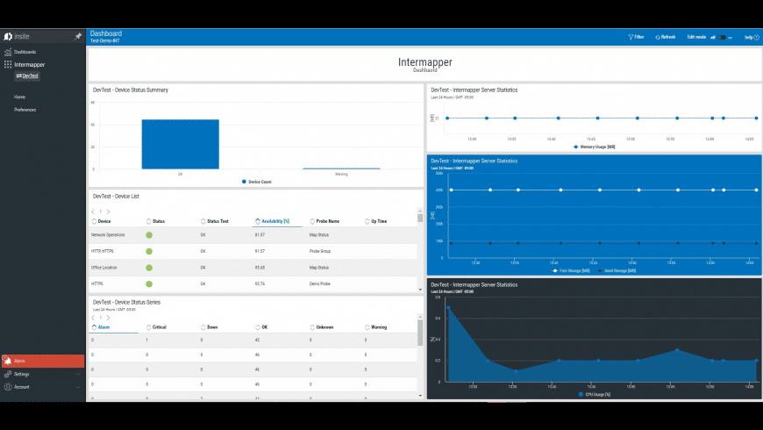
Task: Go to next page in Device List
Action: (108, 211)
